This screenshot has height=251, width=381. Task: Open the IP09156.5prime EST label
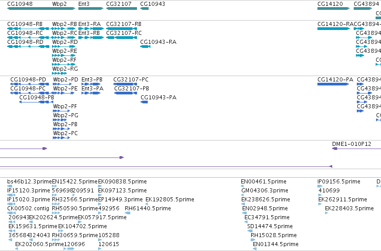pos(339,182)
